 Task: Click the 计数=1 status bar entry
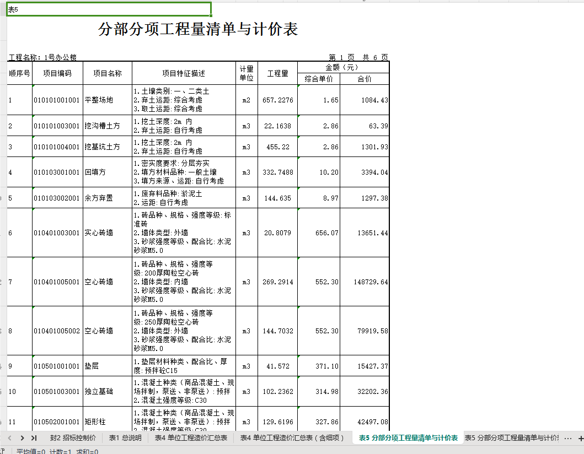point(60,451)
